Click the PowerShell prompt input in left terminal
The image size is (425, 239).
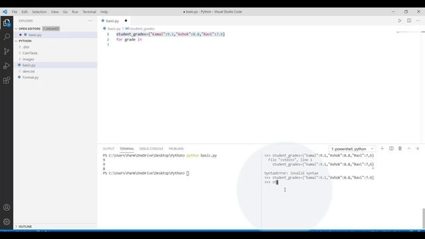(x=187, y=173)
